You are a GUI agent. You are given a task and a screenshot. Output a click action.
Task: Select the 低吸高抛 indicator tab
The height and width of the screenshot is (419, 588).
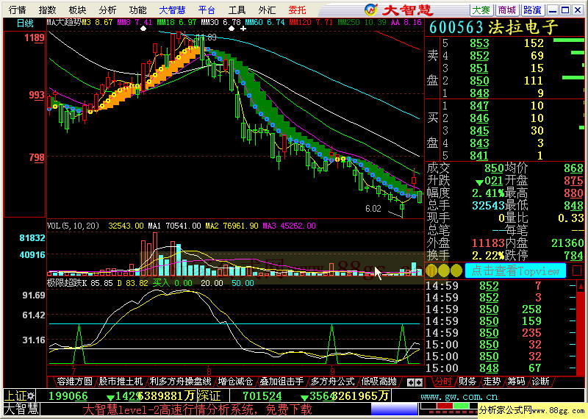click(x=379, y=382)
